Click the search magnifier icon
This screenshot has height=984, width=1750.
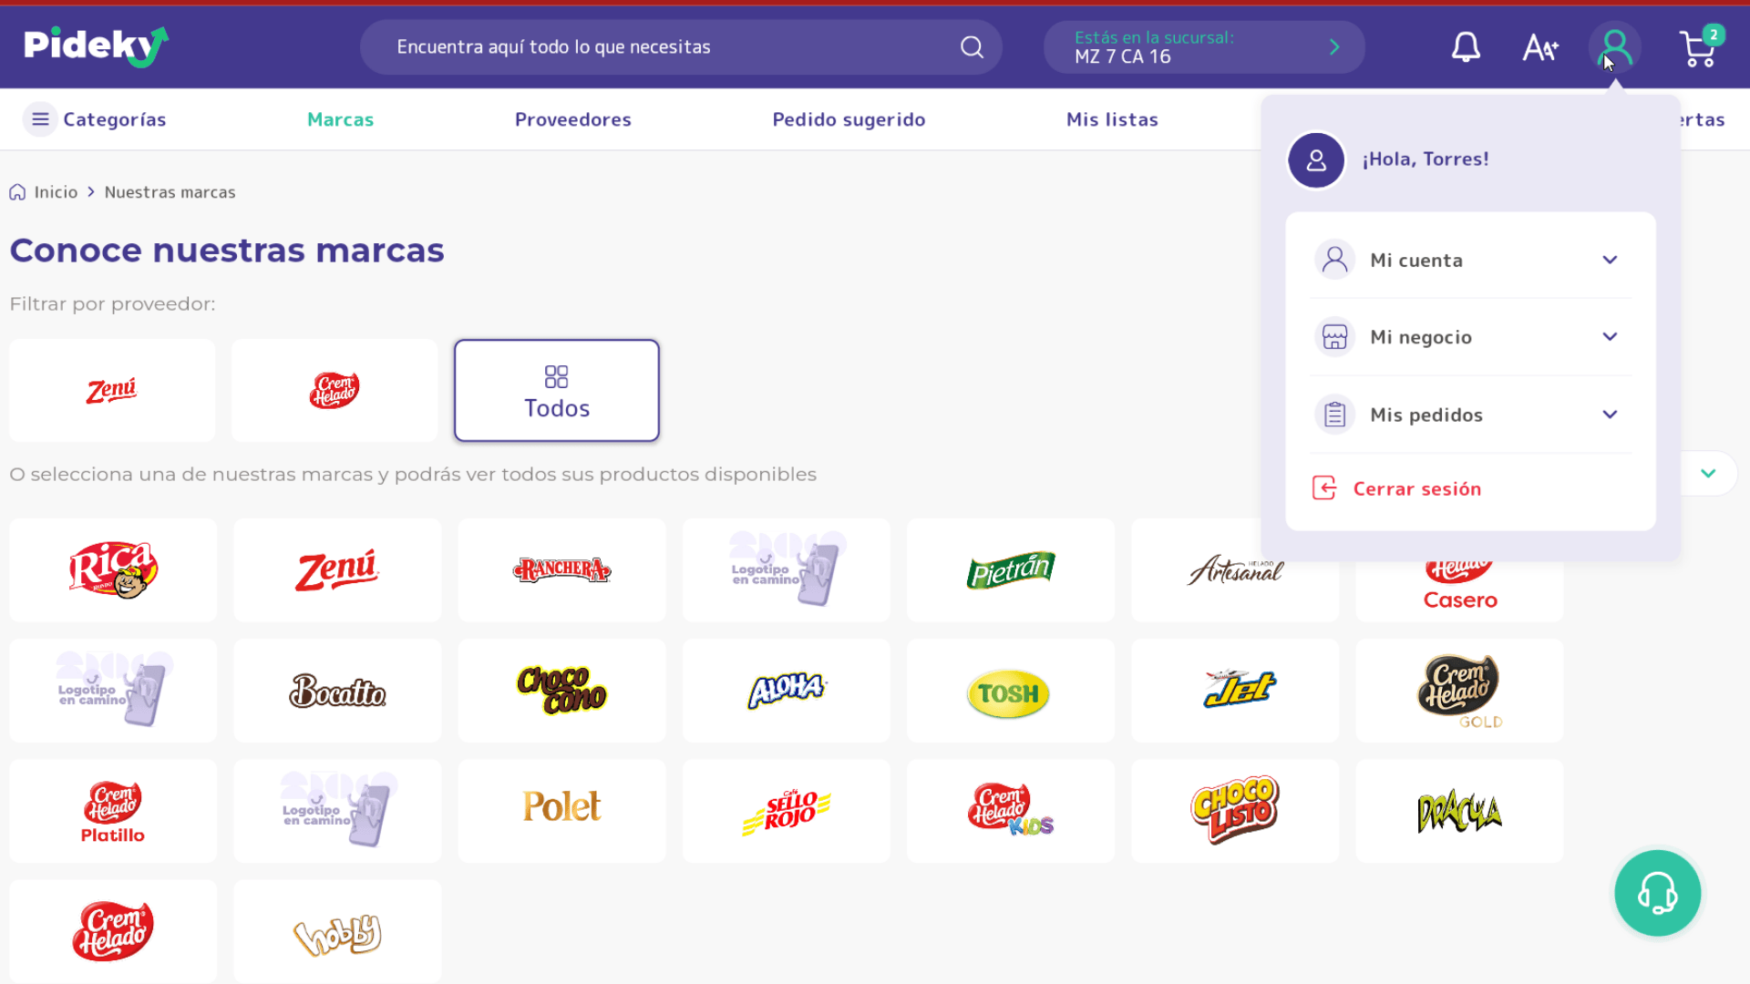tap(973, 47)
